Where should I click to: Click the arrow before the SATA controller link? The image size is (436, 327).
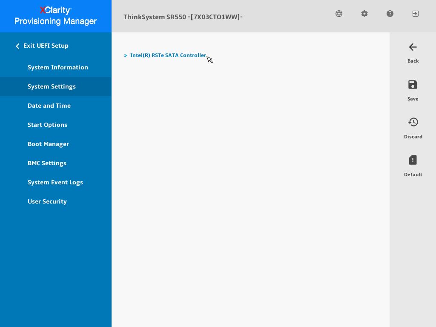click(126, 55)
